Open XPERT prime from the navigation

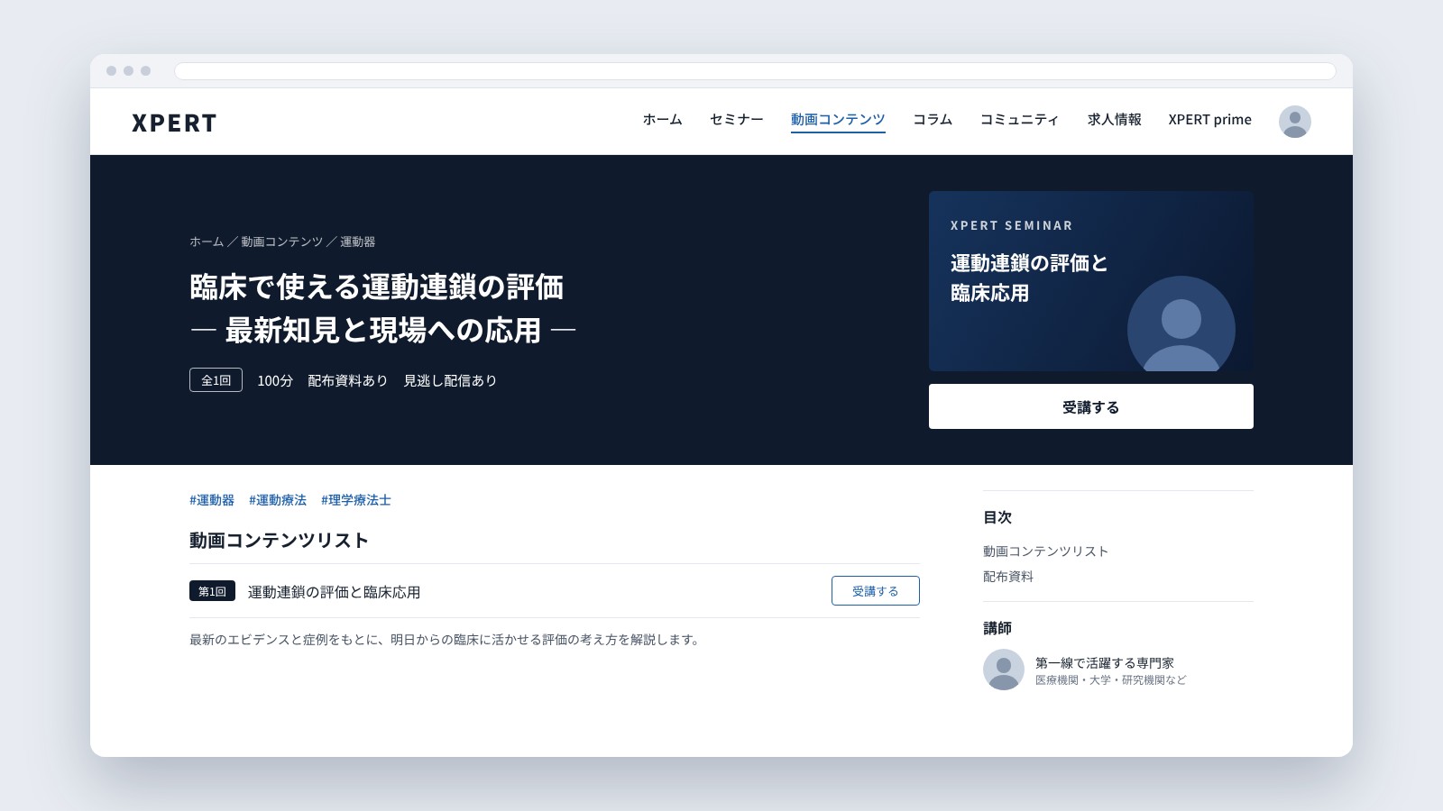click(x=1209, y=119)
